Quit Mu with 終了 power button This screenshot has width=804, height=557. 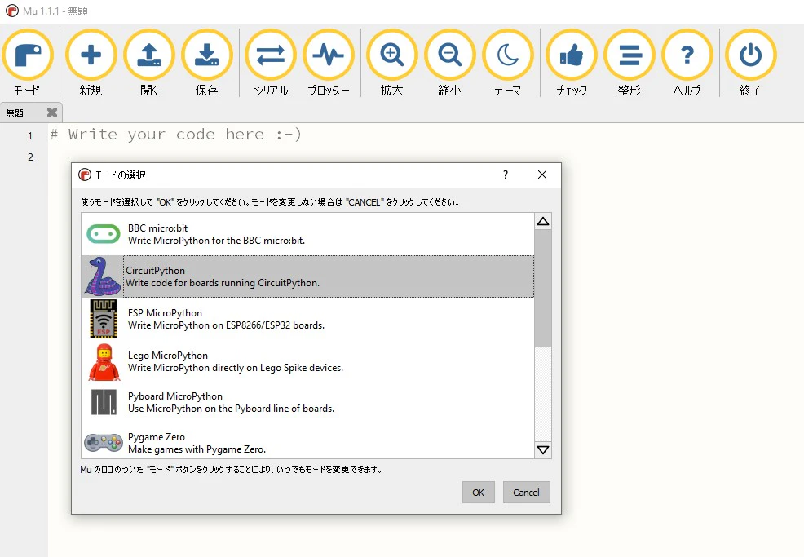[751, 63]
